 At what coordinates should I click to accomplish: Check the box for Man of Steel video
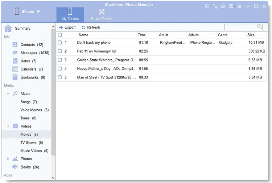(60, 77)
